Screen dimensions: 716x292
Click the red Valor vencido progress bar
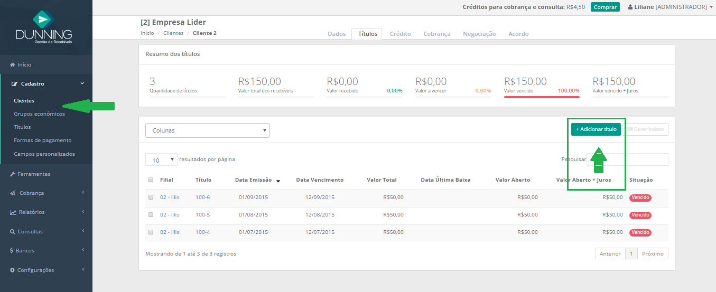(x=542, y=97)
